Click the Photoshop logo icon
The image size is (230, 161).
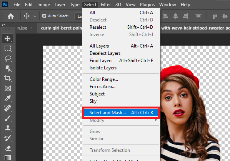tap(5, 4)
